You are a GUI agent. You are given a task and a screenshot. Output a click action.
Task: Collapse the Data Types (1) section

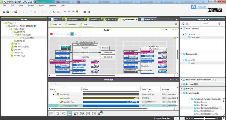click(x=181, y=28)
